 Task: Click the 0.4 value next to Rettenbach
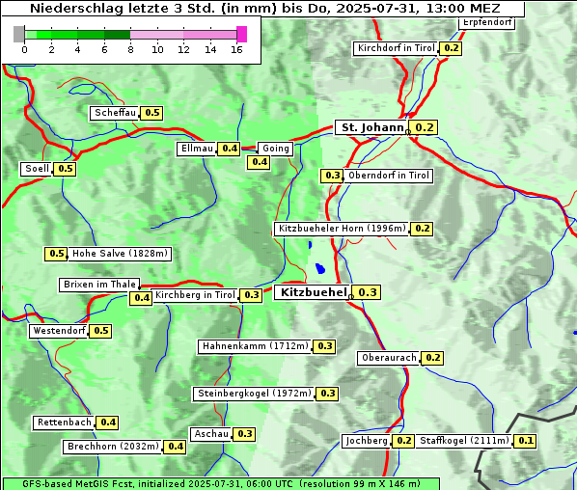coord(107,422)
